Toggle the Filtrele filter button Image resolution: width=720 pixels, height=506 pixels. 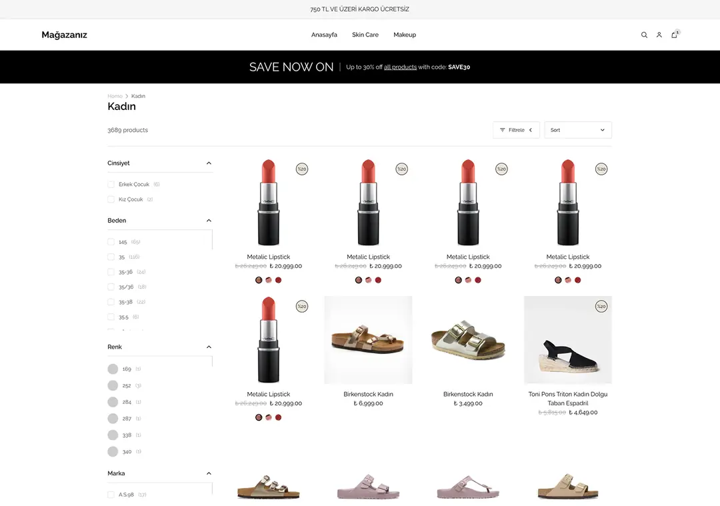[516, 130]
